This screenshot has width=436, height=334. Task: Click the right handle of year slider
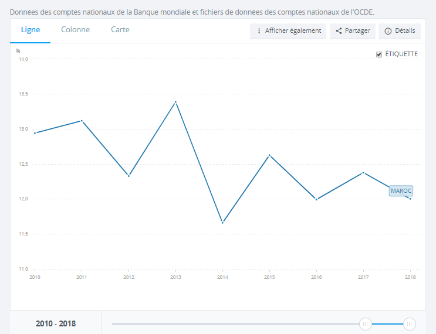point(410,323)
